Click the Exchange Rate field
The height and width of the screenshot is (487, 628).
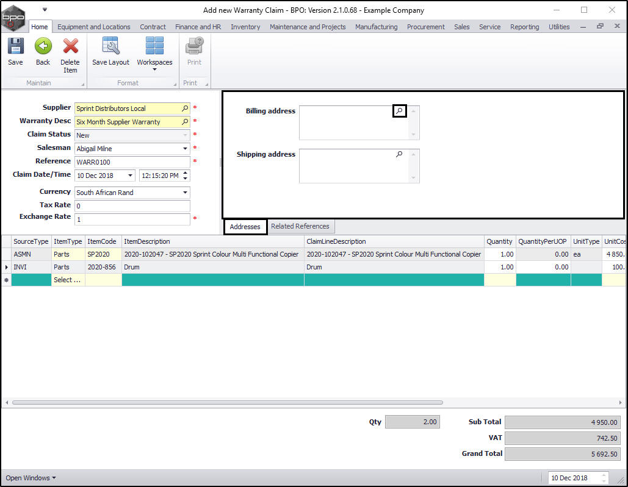click(132, 219)
